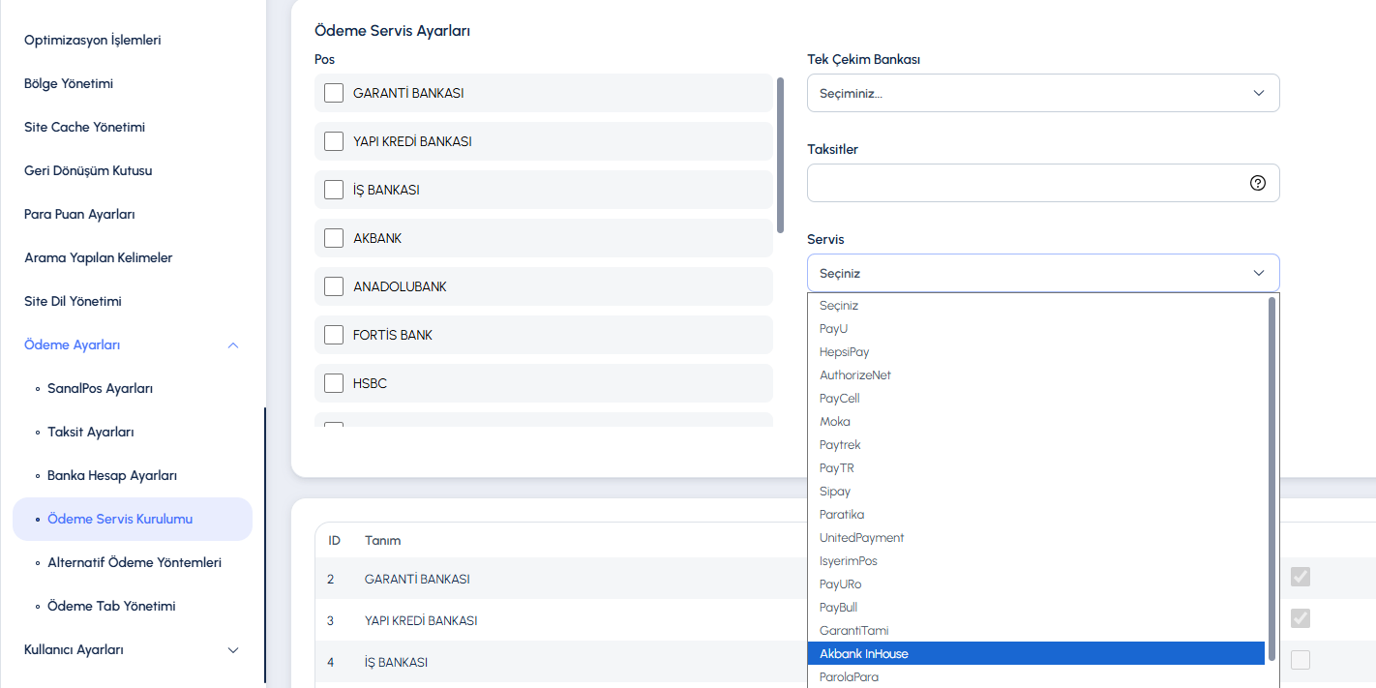Viewport: 1376px width, 688px height.
Task: Open Site Cache Yönetimi in the sidebar
Action: (x=84, y=127)
